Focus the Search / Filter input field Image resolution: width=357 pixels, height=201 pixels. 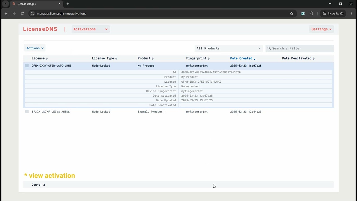(300, 48)
